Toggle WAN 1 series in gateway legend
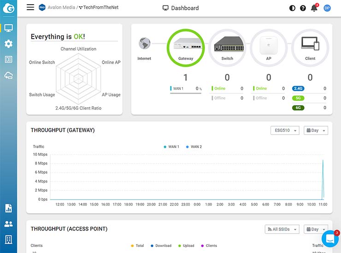The height and width of the screenshot is (253, 341). click(171, 147)
